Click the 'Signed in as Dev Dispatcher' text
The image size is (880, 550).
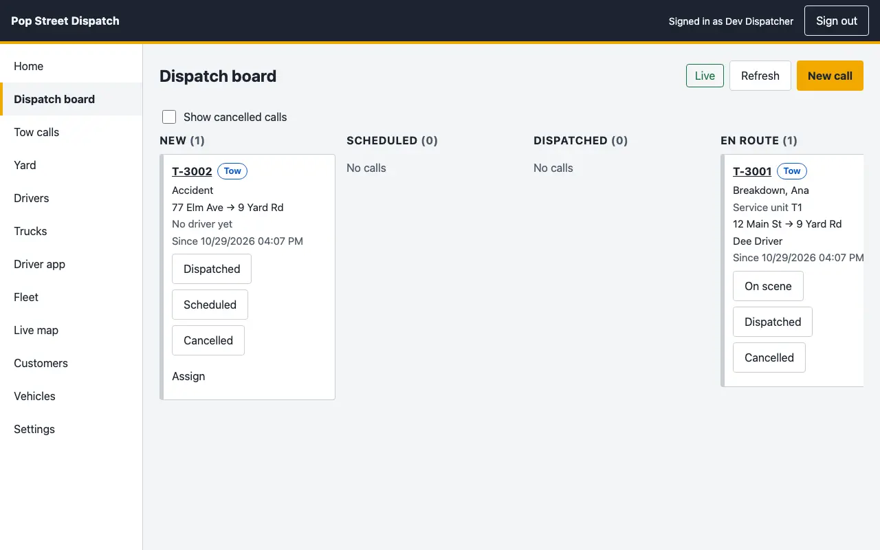[x=731, y=21]
